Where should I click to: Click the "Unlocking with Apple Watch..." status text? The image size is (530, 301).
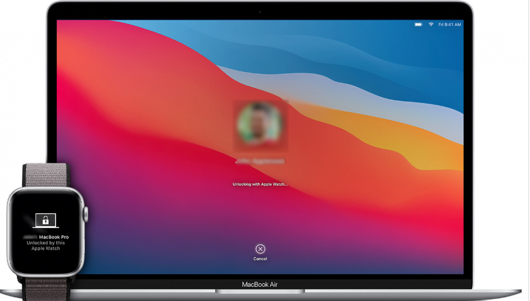[260, 184]
